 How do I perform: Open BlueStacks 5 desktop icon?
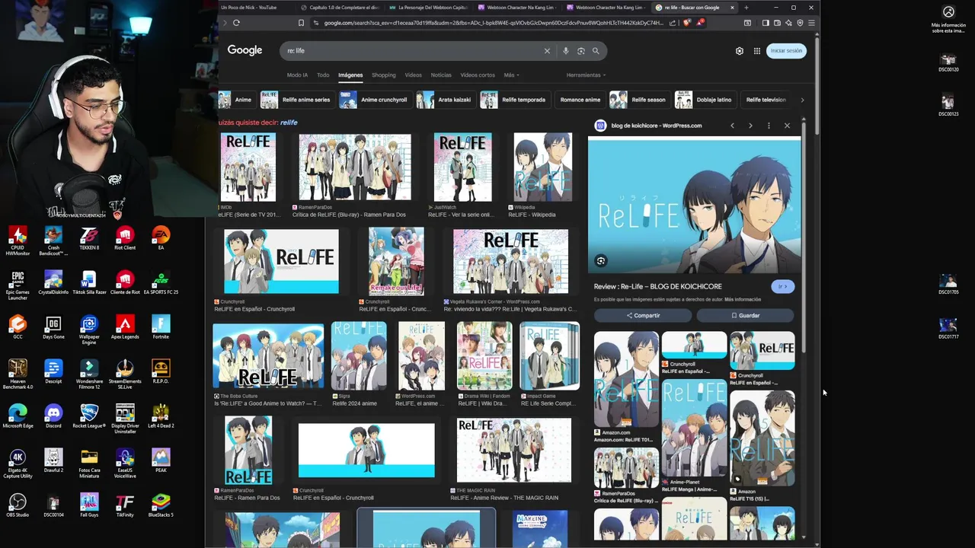(x=161, y=505)
